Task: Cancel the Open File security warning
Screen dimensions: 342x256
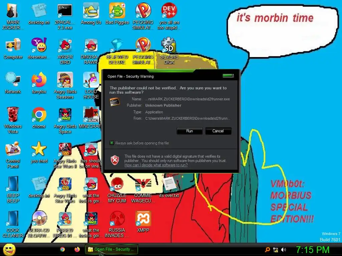Action: click(x=218, y=131)
